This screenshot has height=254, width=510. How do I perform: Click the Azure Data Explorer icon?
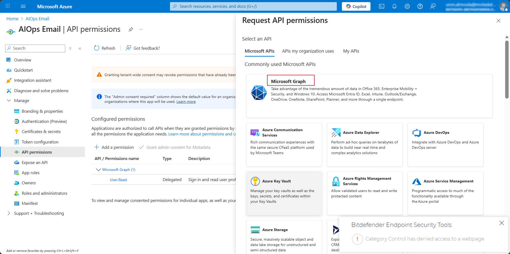(336, 132)
